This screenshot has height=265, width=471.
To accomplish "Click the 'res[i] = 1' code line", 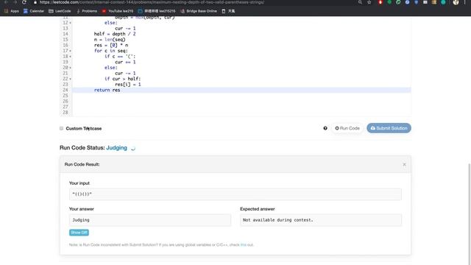I will (128, 85).
